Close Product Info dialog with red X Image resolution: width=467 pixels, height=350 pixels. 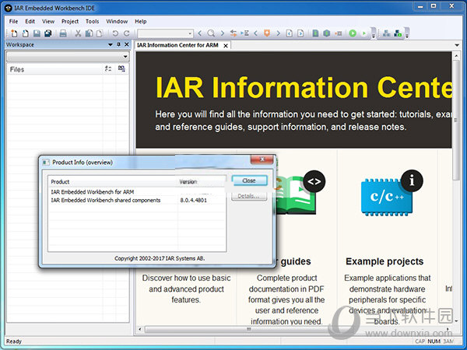point(262,159)
